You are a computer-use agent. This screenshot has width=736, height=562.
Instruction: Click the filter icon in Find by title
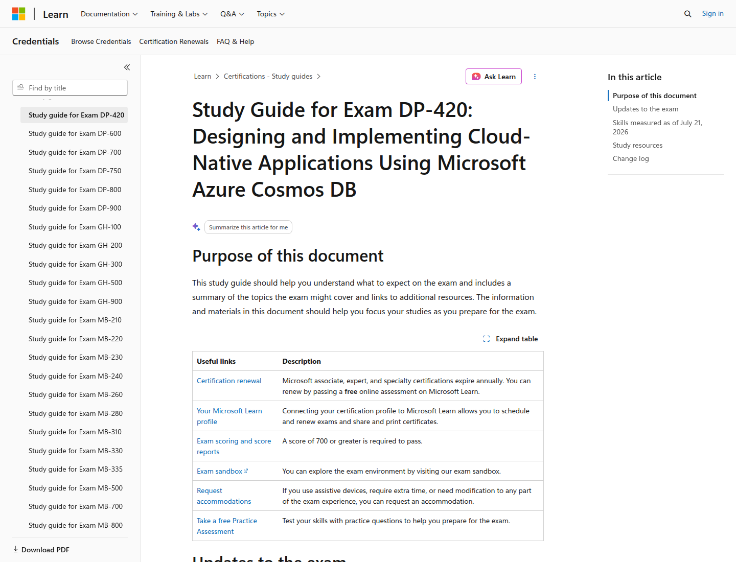click(x=21, y=87)
